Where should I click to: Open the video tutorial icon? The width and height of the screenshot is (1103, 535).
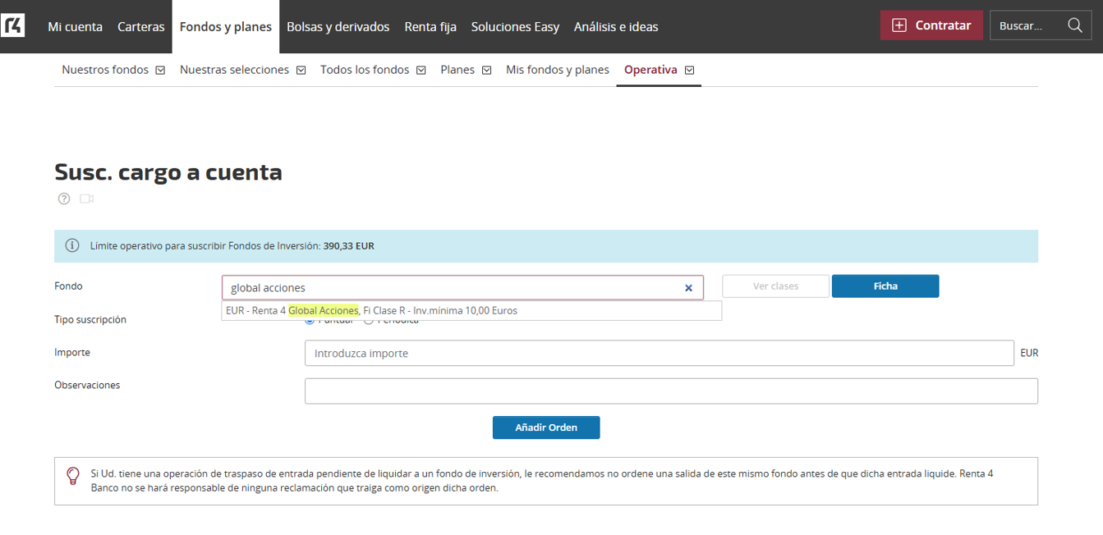click(87, 199)
